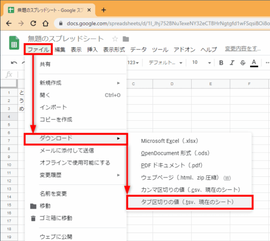Open the データ menu
The height and width of the screenshot is (241, 270).
click(138, 50)
